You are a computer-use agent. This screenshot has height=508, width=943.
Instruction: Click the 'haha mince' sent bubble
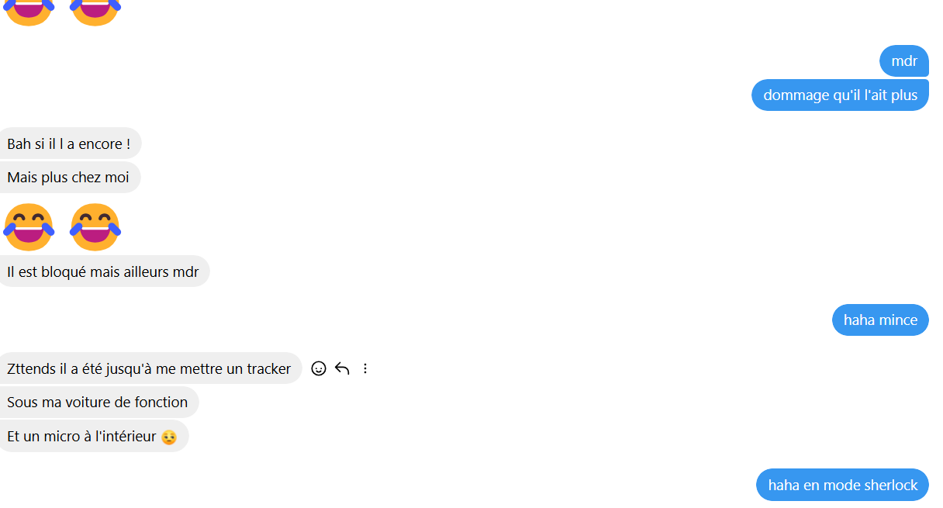click(880, 320)
